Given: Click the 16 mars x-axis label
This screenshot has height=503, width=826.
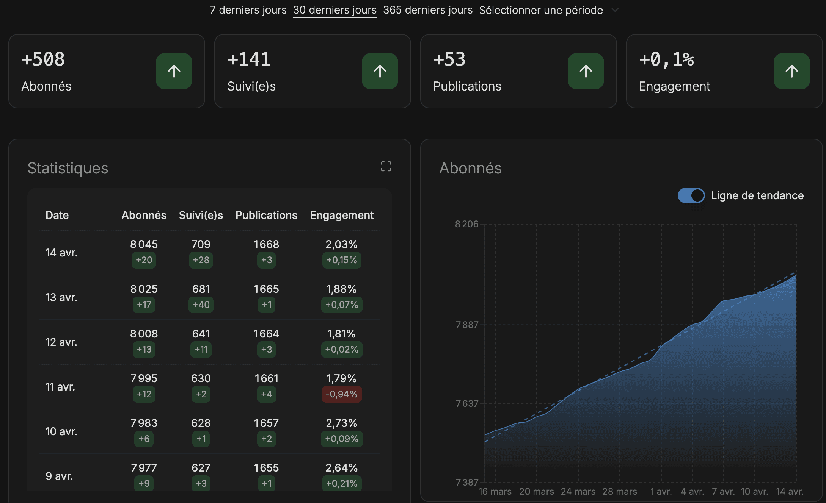Looking at the screenshot, I should tap(495, 492).
